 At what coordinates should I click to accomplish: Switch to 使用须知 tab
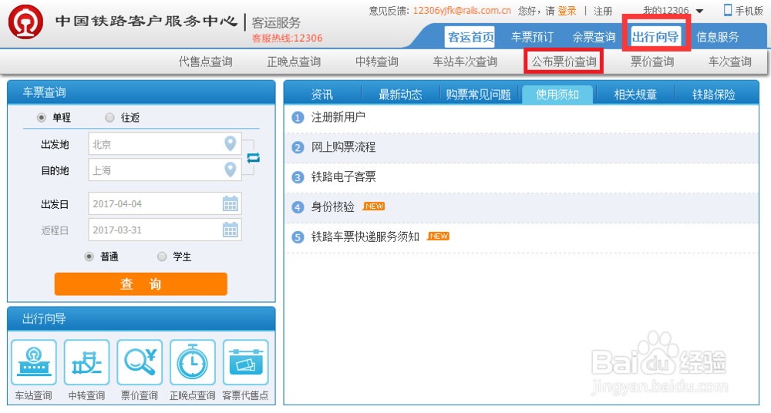click(557, 95)
